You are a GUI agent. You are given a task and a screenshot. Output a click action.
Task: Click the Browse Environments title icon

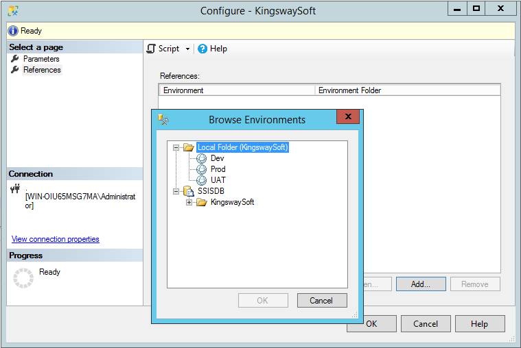pyautogui.click(x=163, y=119)
